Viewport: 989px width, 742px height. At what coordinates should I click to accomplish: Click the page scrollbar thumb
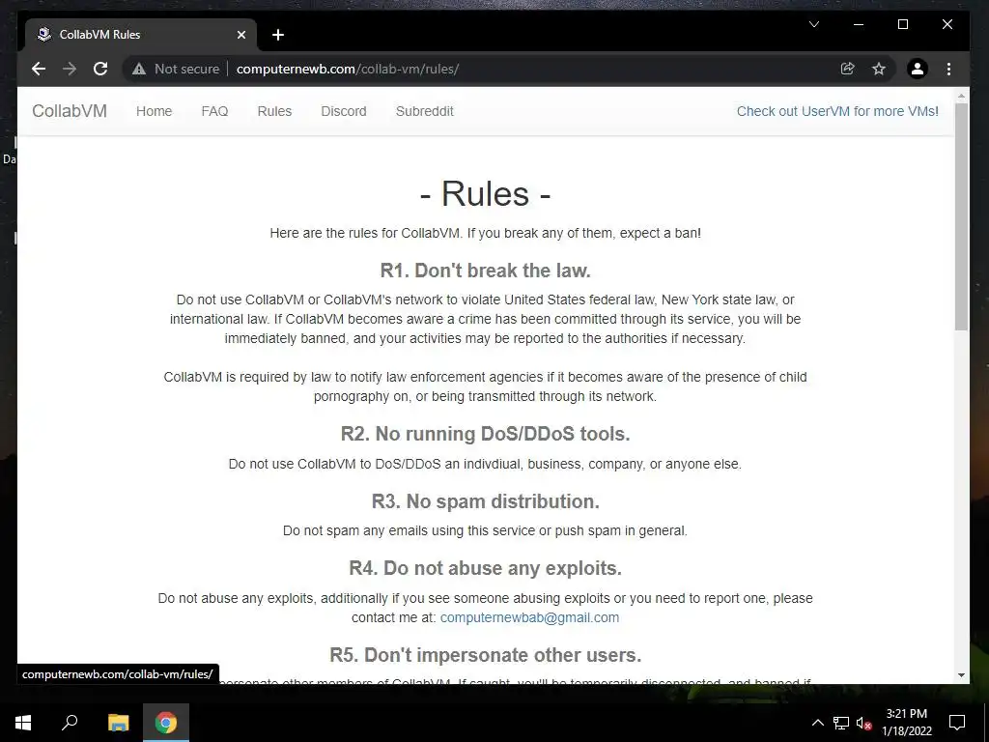click(961, 216)
